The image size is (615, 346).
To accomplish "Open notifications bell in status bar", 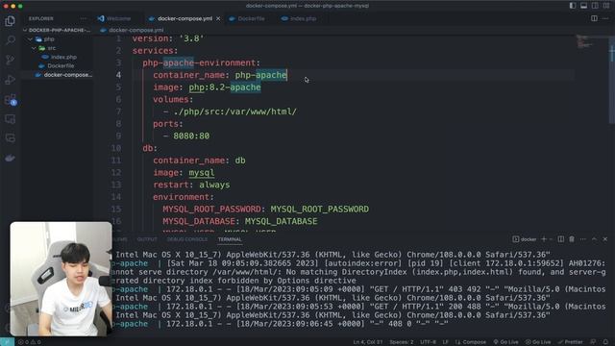I will (x=605, y=342).
